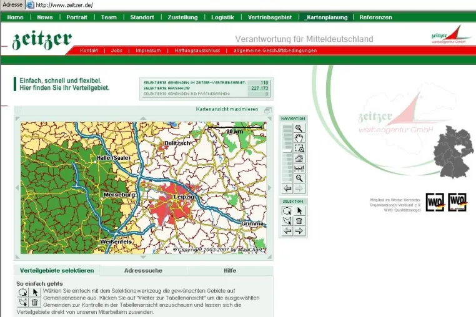Pan map north with top arrow

coord(143,119)
